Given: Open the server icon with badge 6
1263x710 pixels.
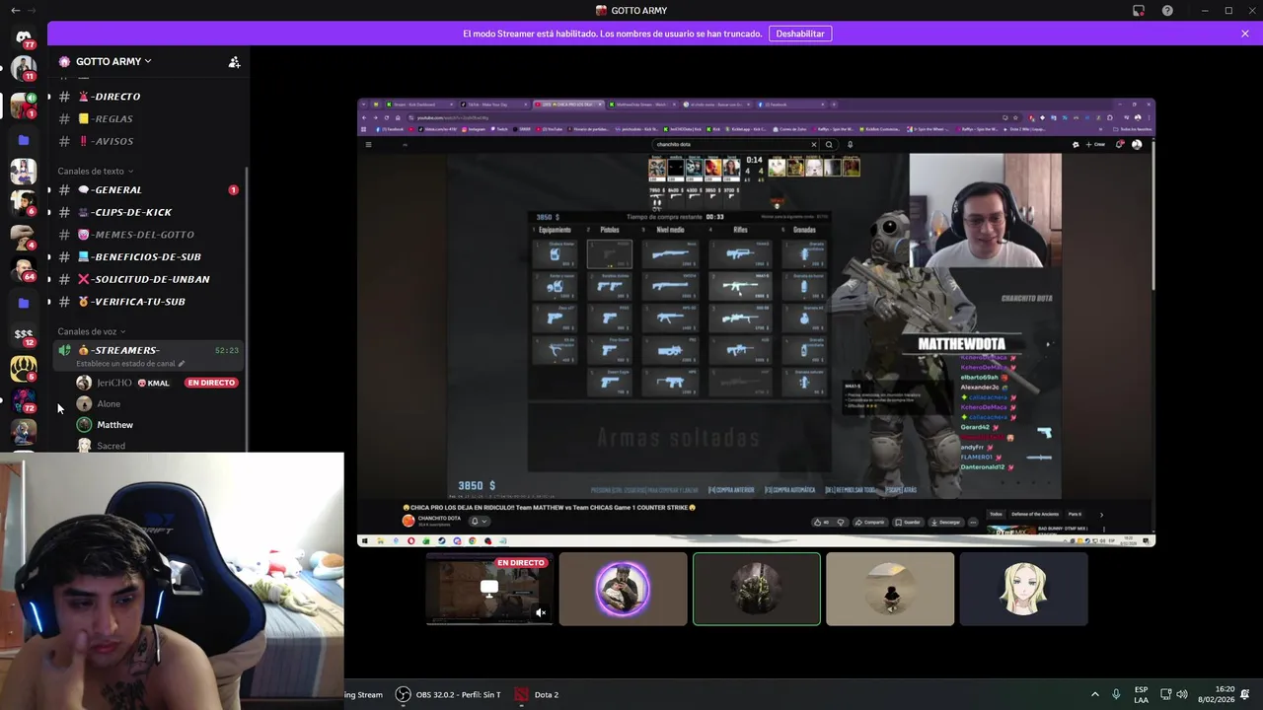Looking at the screenshot, I should [x=24, y=202].
